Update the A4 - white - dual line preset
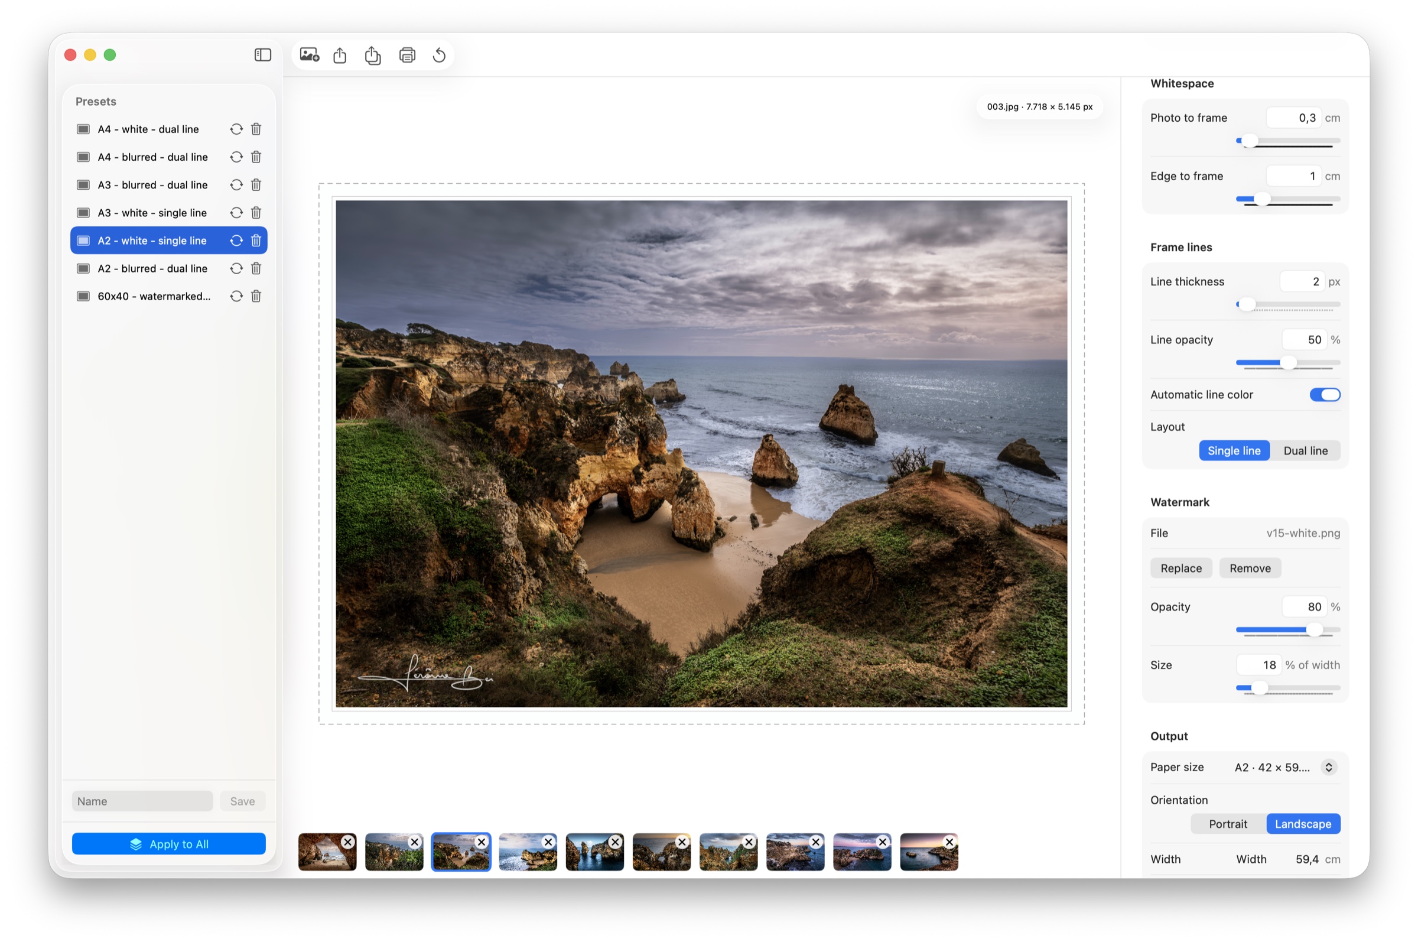Screen dimensions: 1418x942 click(236, 129)
